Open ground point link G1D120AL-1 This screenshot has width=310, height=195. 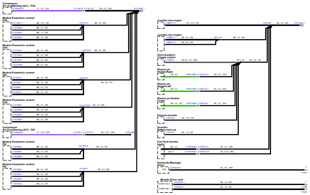pos(139,8)
